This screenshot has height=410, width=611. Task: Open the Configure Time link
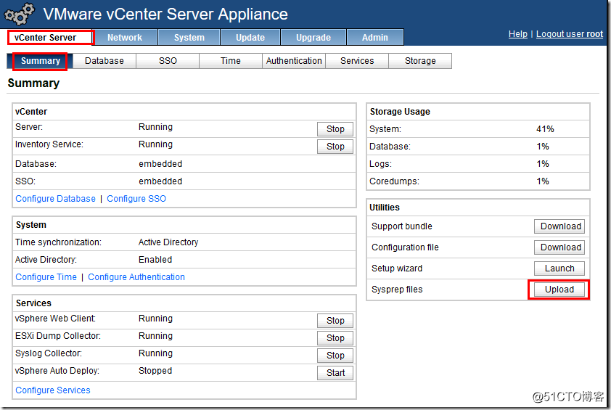pyautogui.click(x=46, y=277)
